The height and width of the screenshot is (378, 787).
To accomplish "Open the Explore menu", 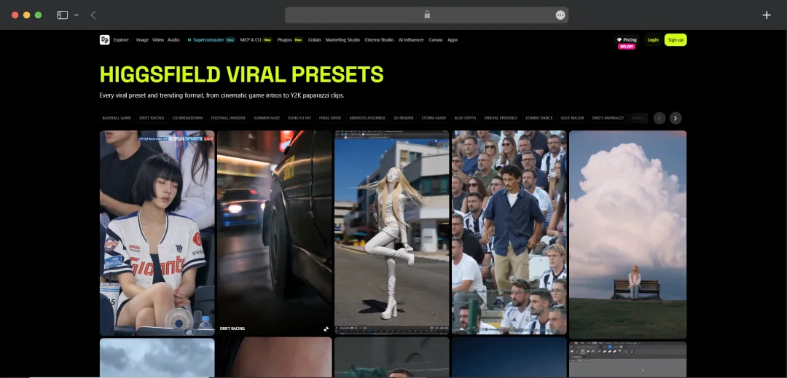I will [121, 39].
